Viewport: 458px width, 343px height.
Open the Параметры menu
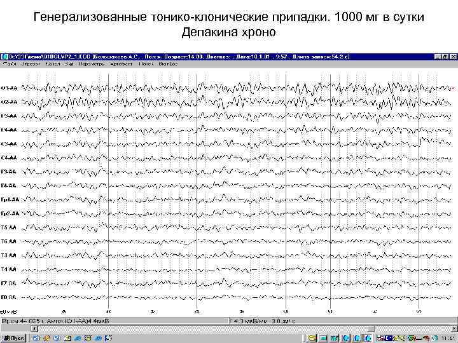point(92,64)
